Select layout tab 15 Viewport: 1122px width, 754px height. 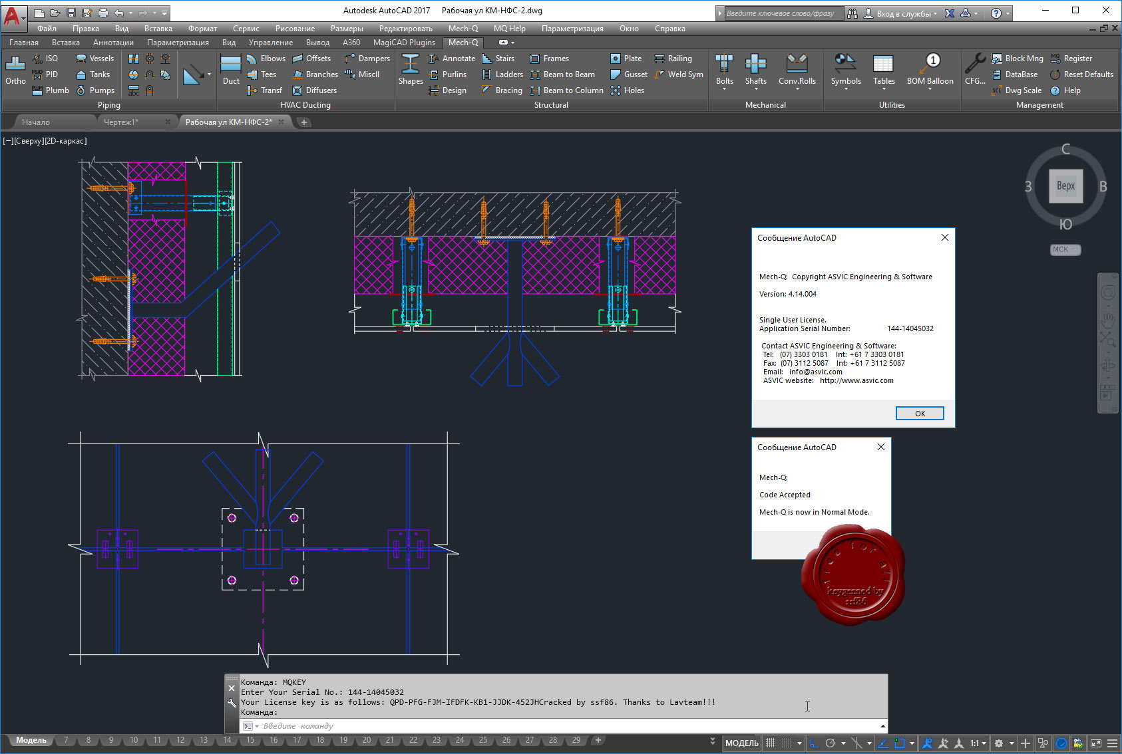pyautogui.click(x=250, y=740)
